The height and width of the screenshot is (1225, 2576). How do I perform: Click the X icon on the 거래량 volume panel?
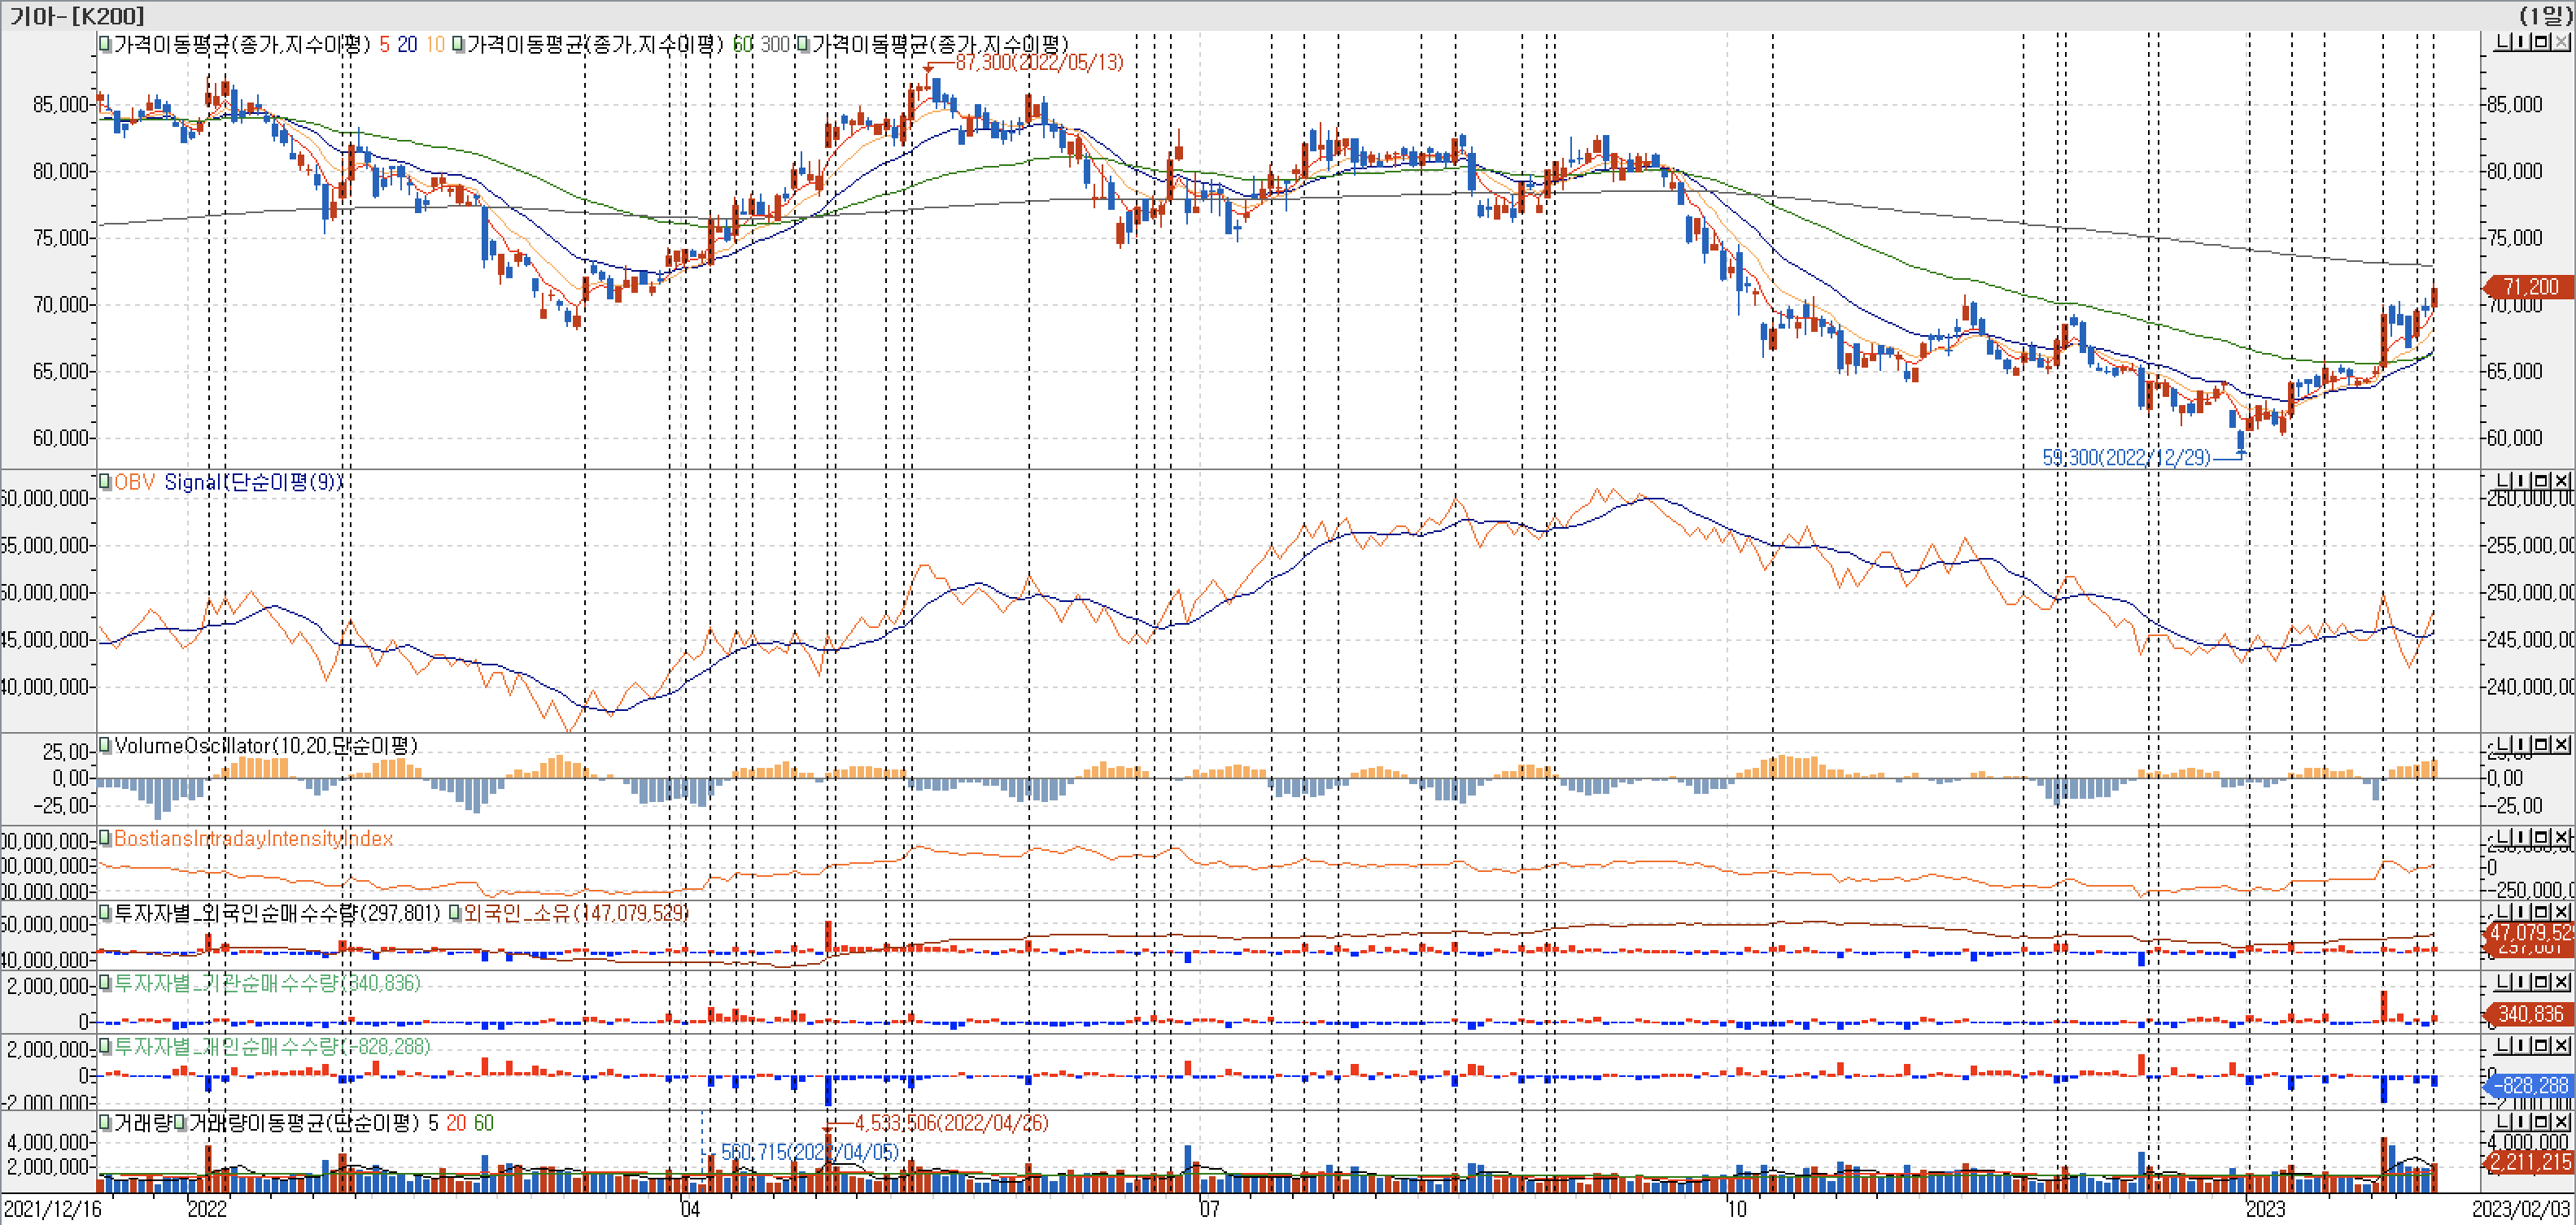(2562, 1122)
